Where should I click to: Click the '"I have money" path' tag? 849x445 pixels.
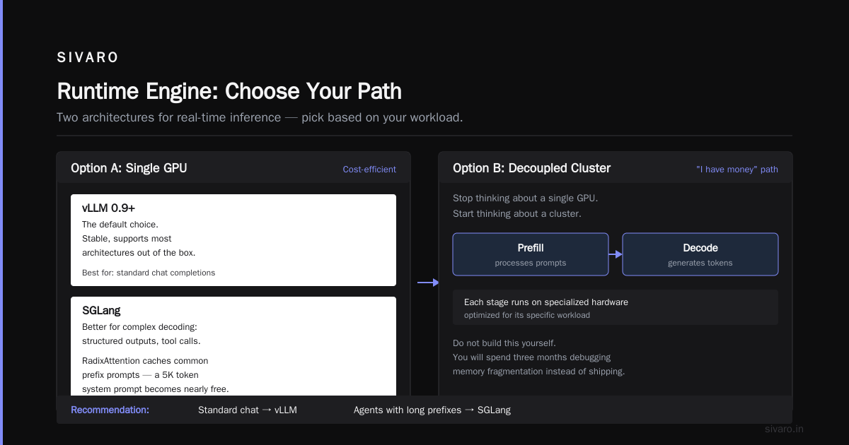click(737, 170)
